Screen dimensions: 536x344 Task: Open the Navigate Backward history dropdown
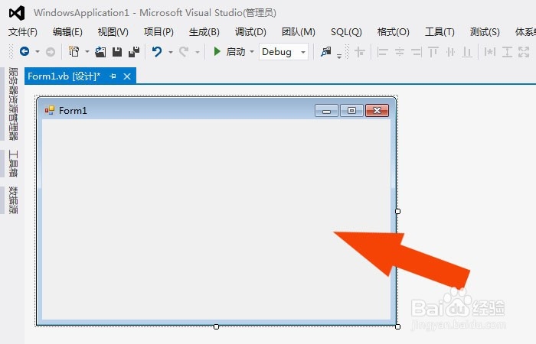click(38, 52)
